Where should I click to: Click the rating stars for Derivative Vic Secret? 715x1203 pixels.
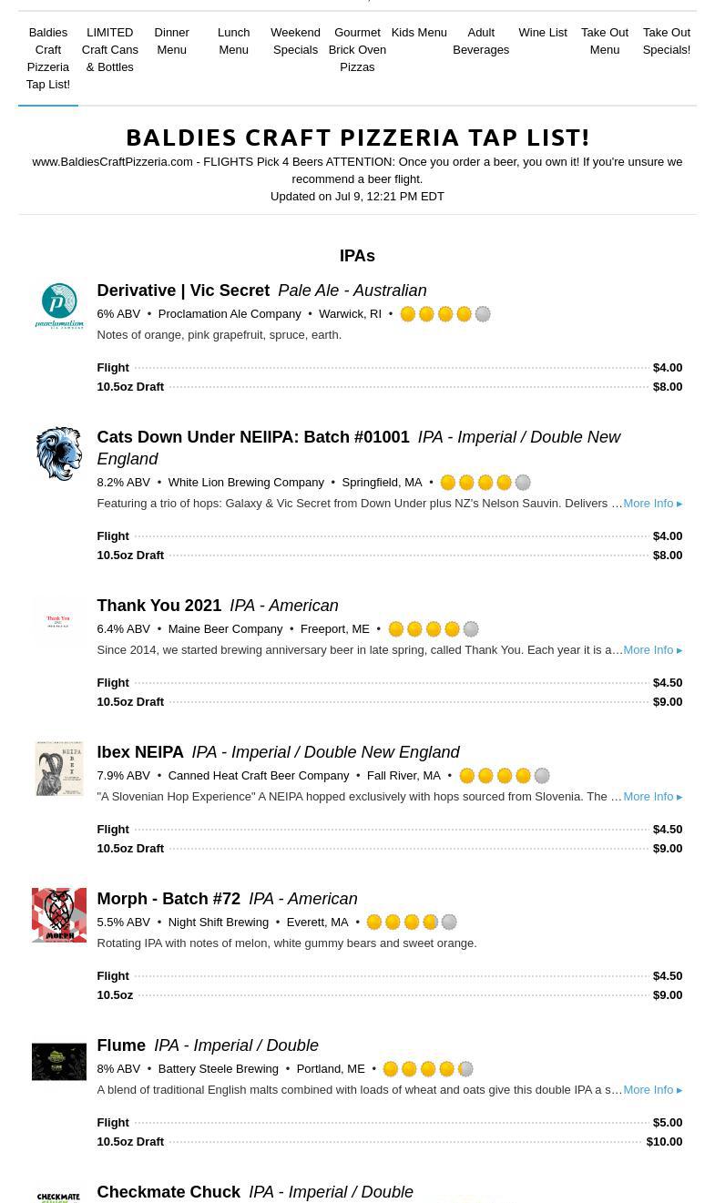445,314
